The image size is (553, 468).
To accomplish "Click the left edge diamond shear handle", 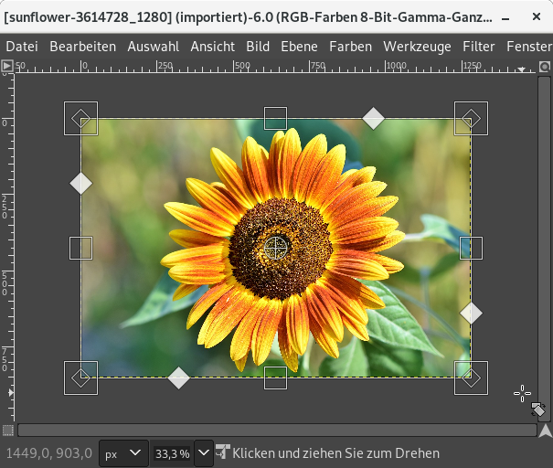I will coord(81,184).
